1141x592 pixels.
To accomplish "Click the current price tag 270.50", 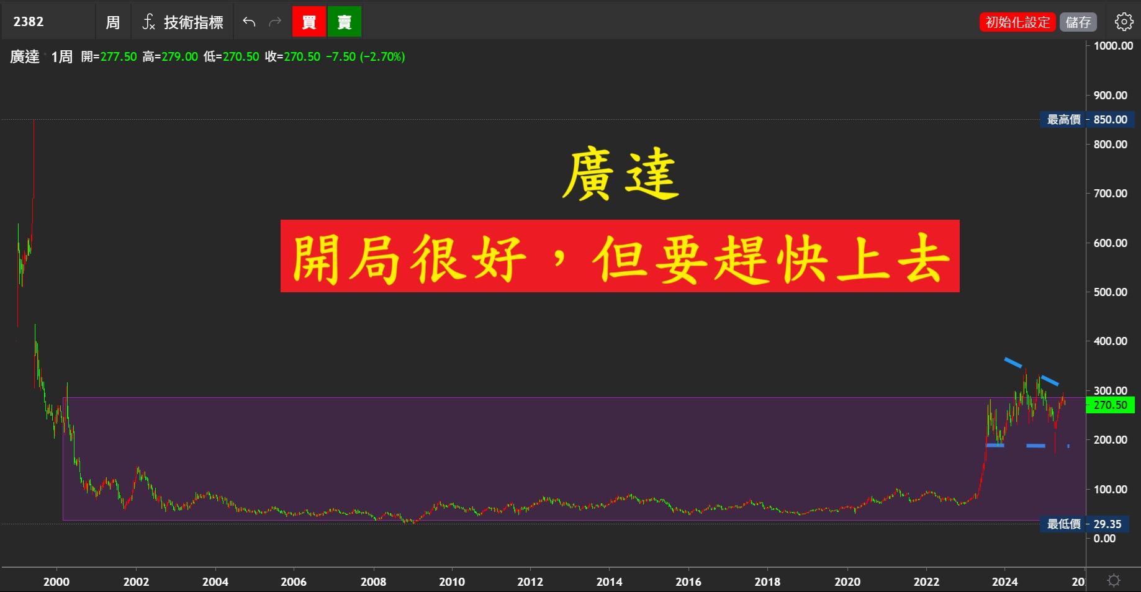I will pos(1111,405).
